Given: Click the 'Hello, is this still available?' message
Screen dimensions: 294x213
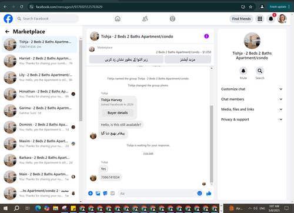Looking at the screenshot, I should [121, 125].
